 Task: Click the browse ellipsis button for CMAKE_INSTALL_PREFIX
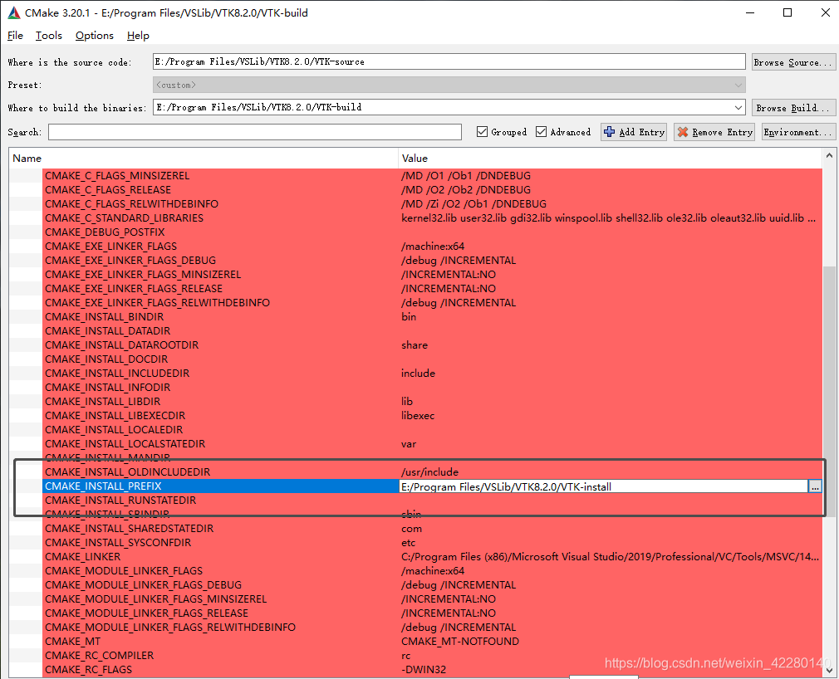pos(815,486)
